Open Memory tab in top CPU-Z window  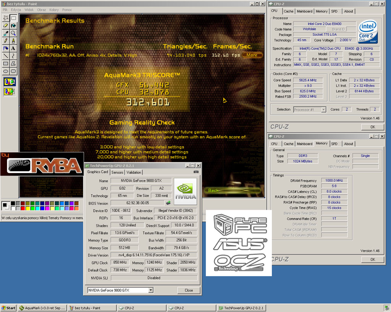tap(322, 11)
